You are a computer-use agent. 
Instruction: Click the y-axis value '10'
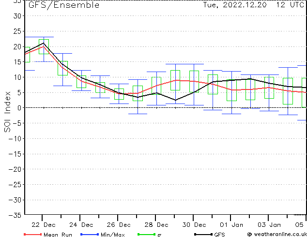17,77
